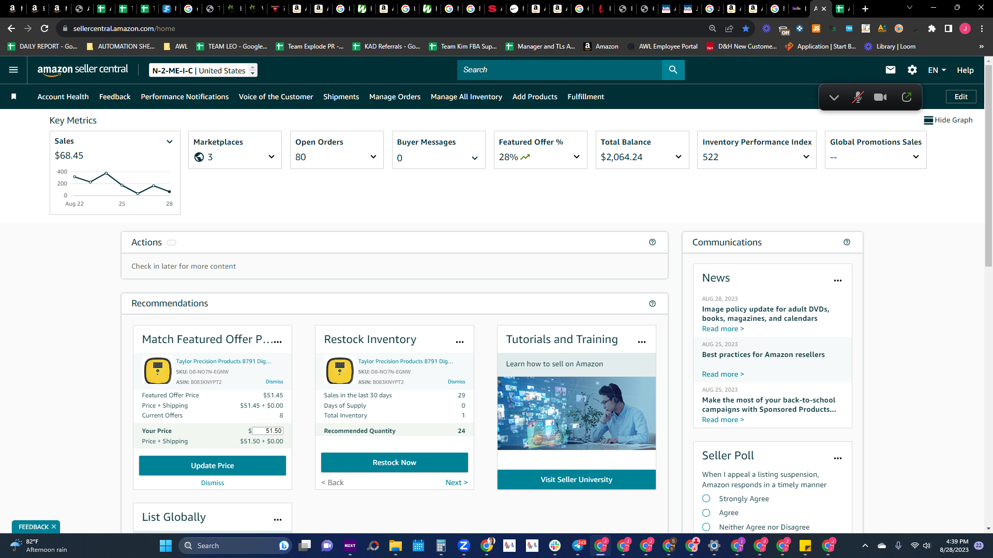Open help icon for Communications panel

pos(847,242)
